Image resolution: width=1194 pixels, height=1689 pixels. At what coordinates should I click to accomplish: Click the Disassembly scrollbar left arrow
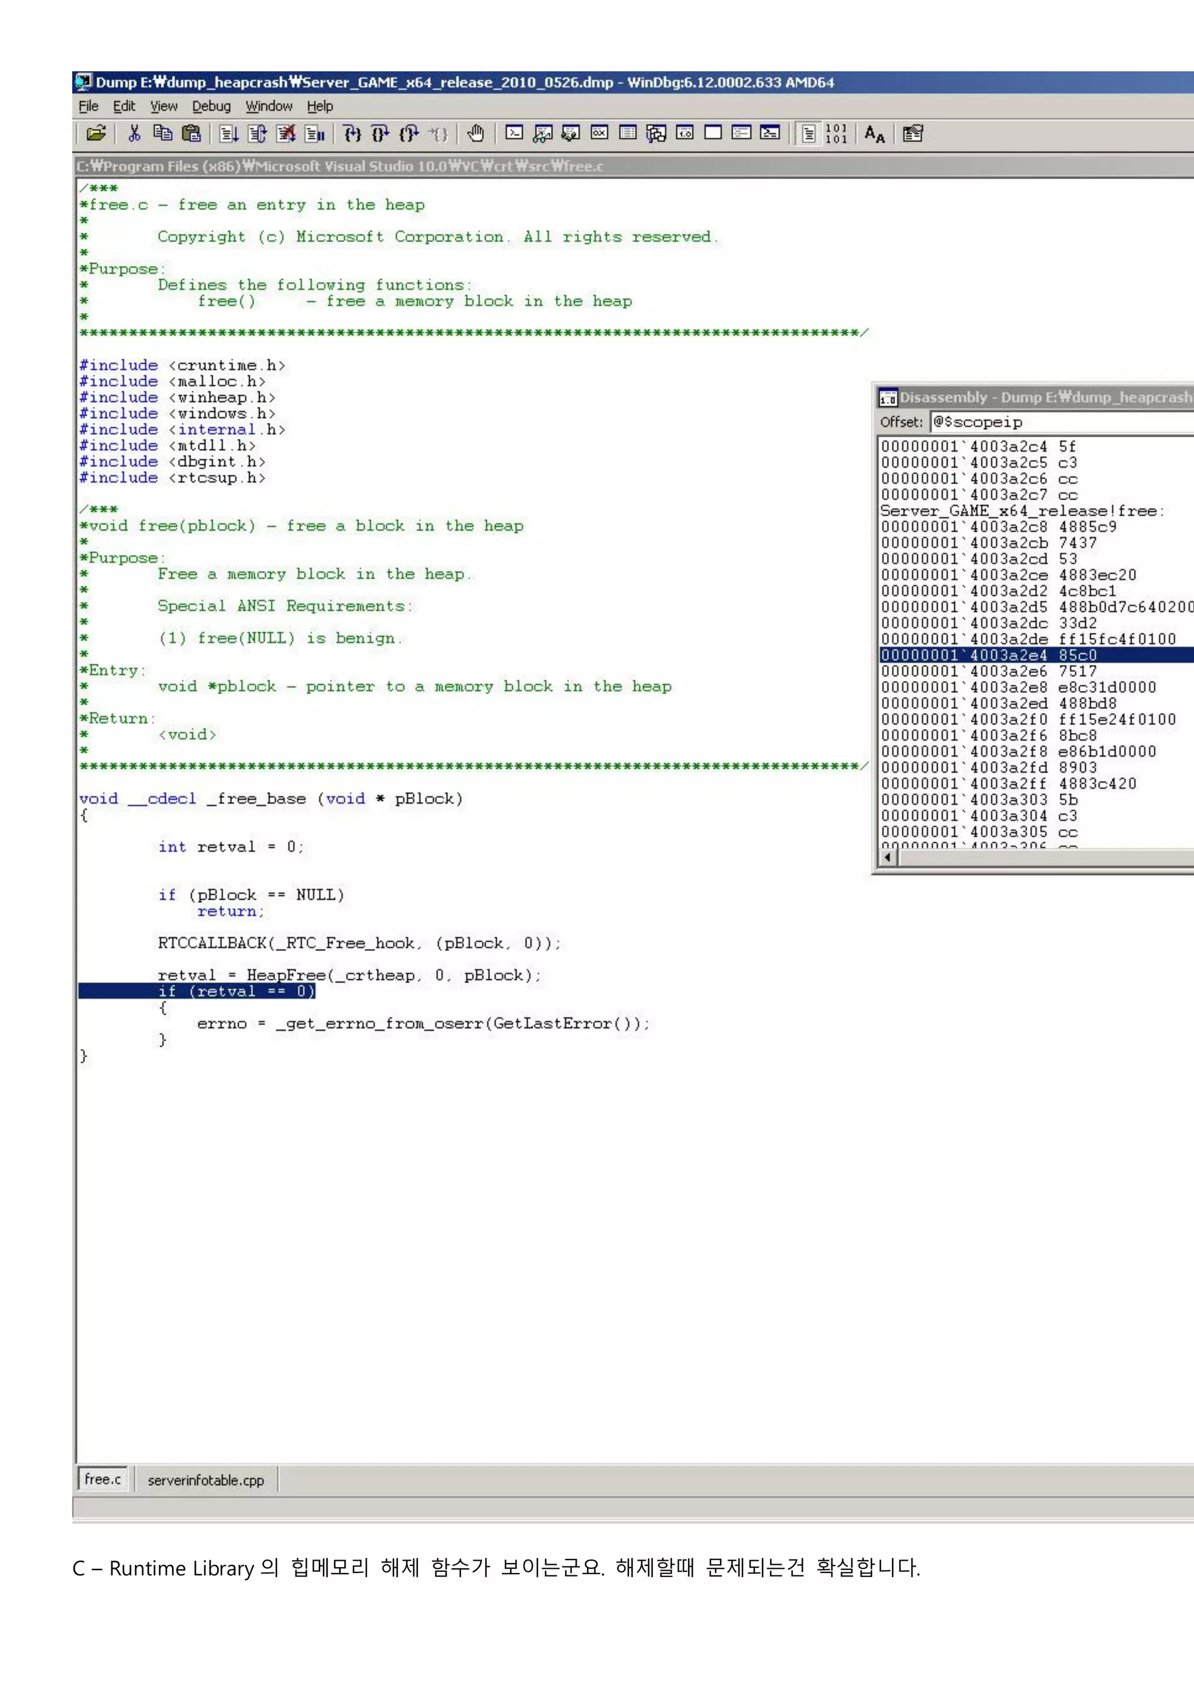coord(888,858)
